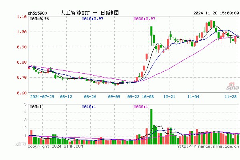Image resolution: width=240 pixels, height=160 pixels.
Task: Select the 09-23 date marker
Action: pyautogui.click(x=133, y=97)
